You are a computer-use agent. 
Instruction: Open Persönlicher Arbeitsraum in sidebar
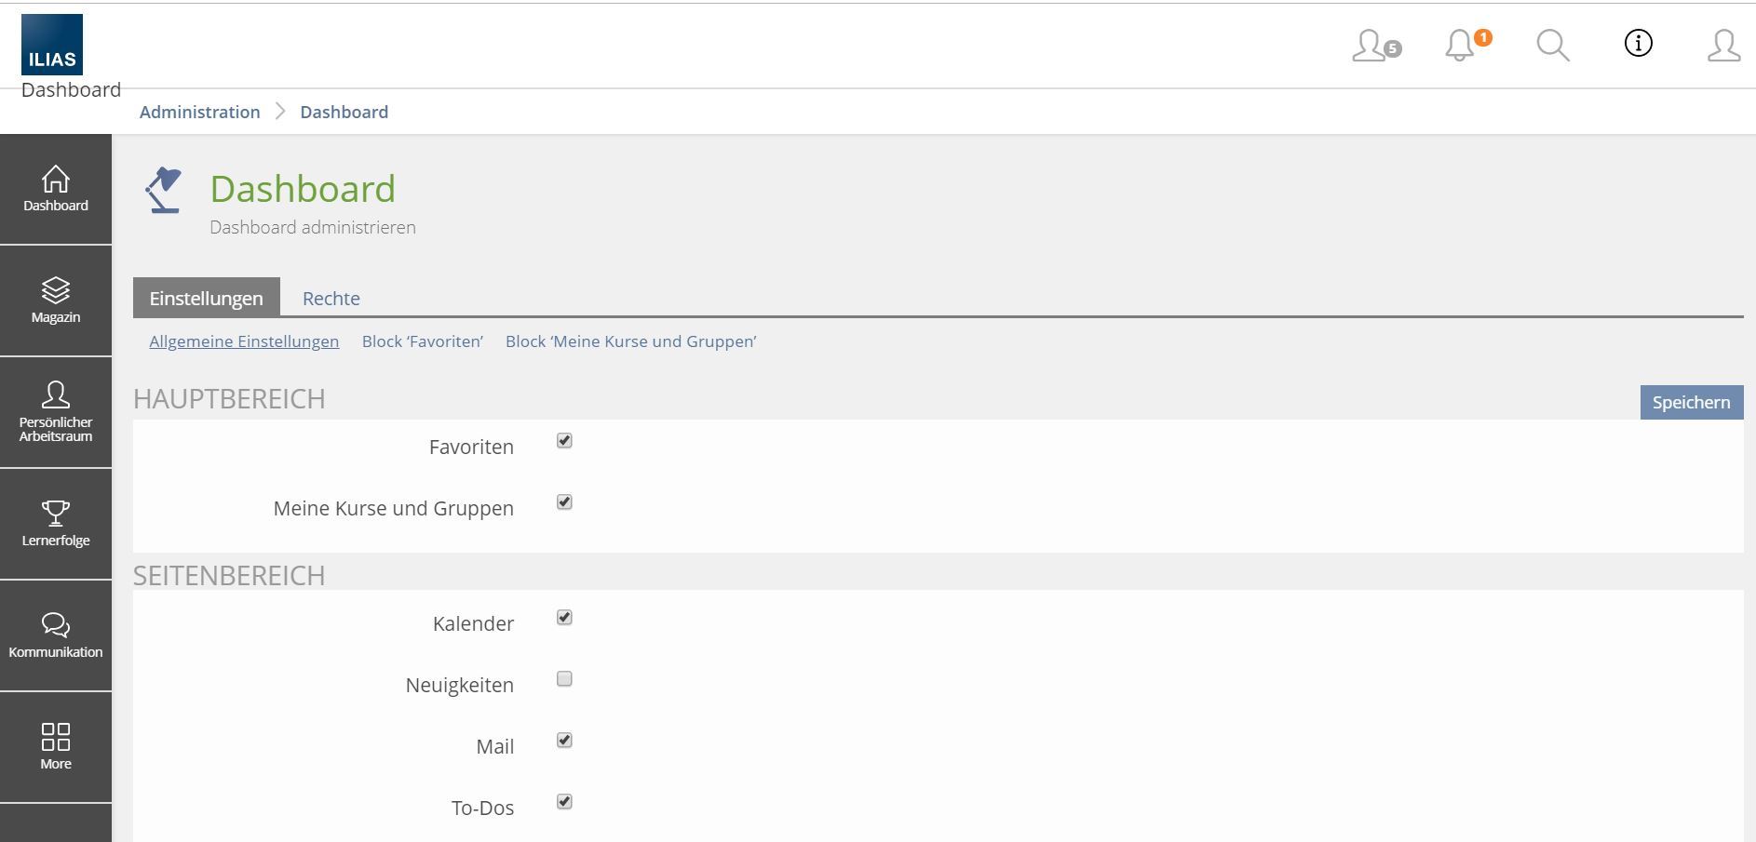(x=56, y=412)
